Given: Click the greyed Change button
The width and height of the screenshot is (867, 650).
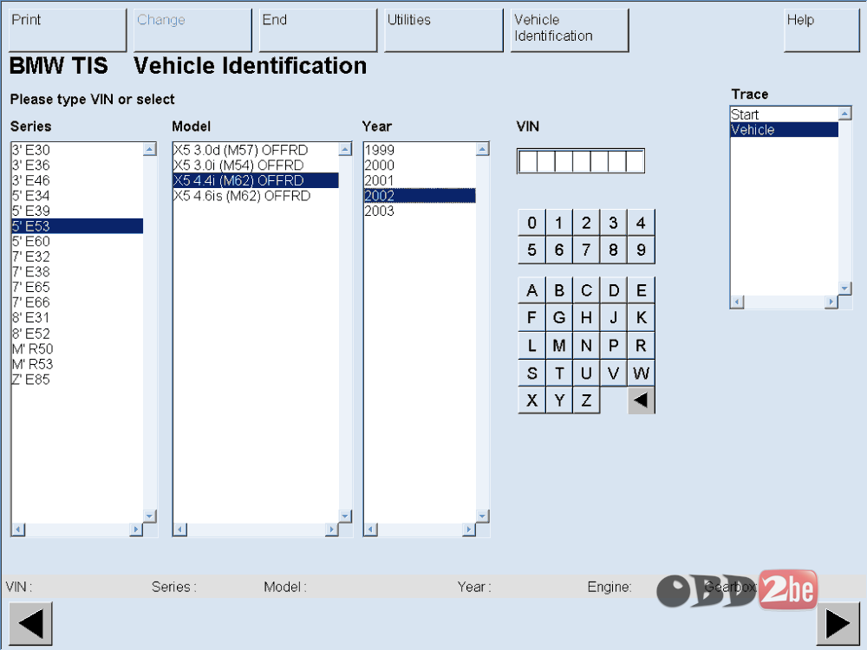Looking at the screenshot, I should [x=193, y=30].
